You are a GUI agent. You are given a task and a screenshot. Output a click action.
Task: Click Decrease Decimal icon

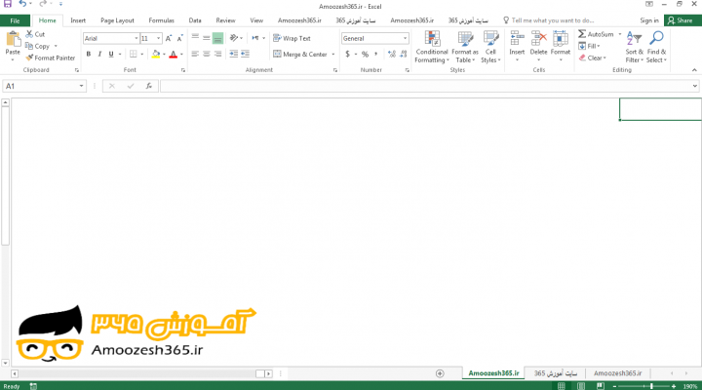coord(404,55)
